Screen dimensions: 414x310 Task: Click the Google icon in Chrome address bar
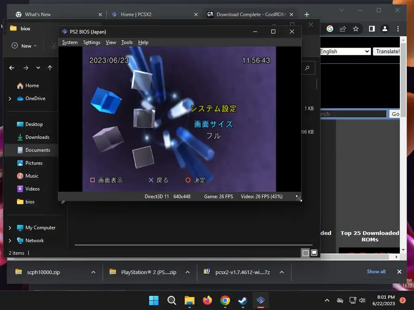point(330,29)
